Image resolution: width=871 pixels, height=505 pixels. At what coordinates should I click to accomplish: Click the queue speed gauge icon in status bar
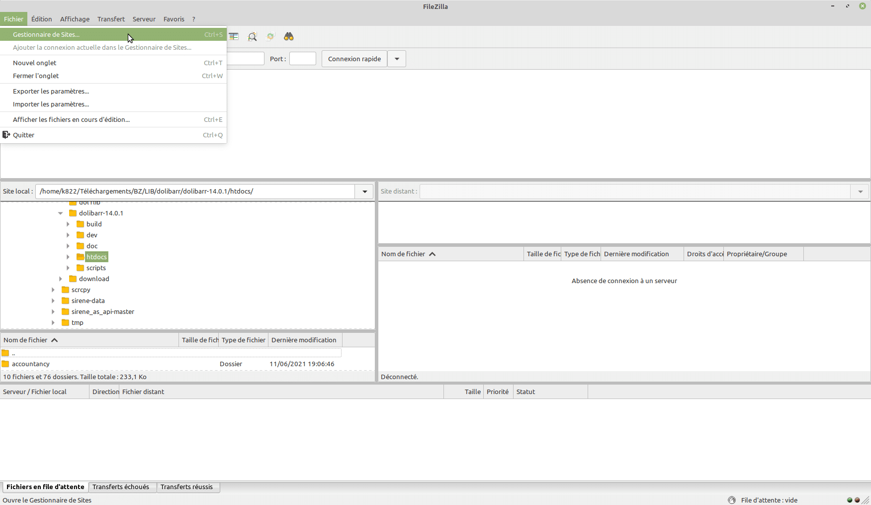pos(732,500)
